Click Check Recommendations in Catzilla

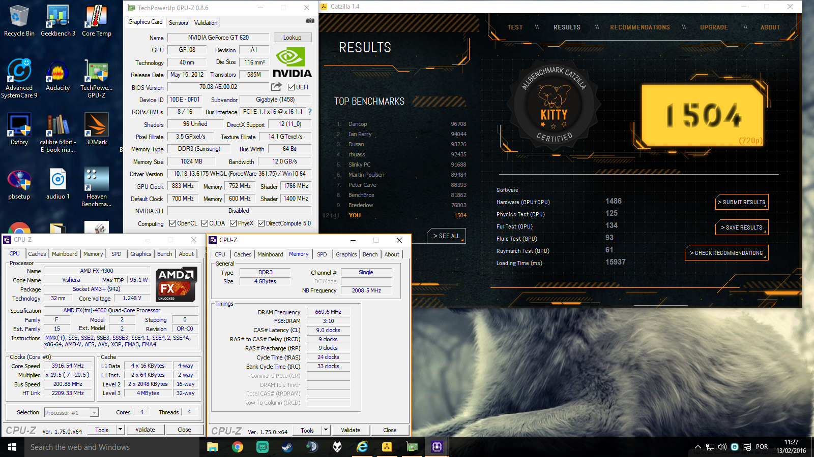(726, 253)
